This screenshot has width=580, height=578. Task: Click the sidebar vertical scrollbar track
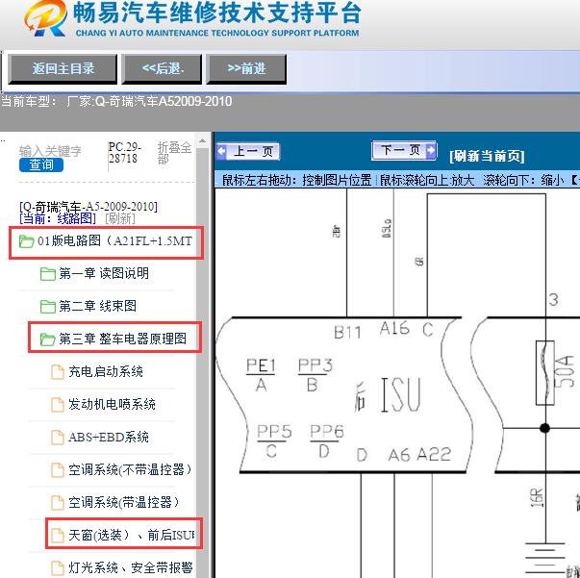coord(202,363)
